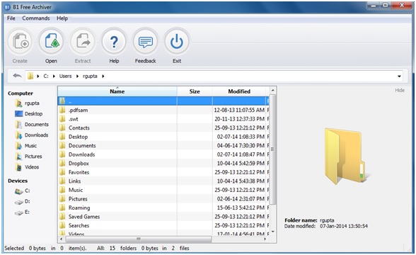The height and width of the screenshot is (255, 416).
Task: Click C: in the breadcrumb path
Action: pyautogui.click(x=46, y=76)
